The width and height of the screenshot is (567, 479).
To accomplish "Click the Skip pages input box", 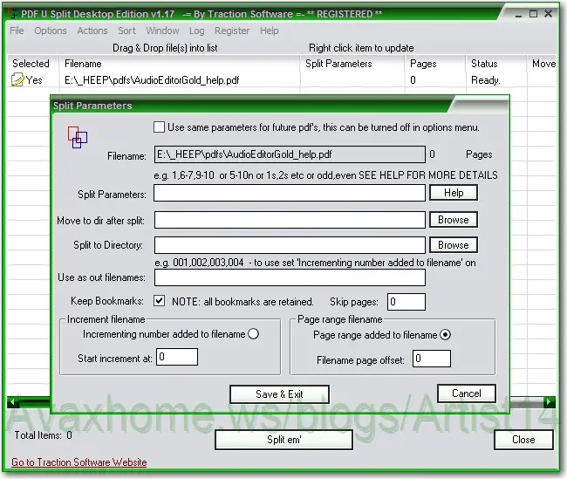I will tap(406, 302).
